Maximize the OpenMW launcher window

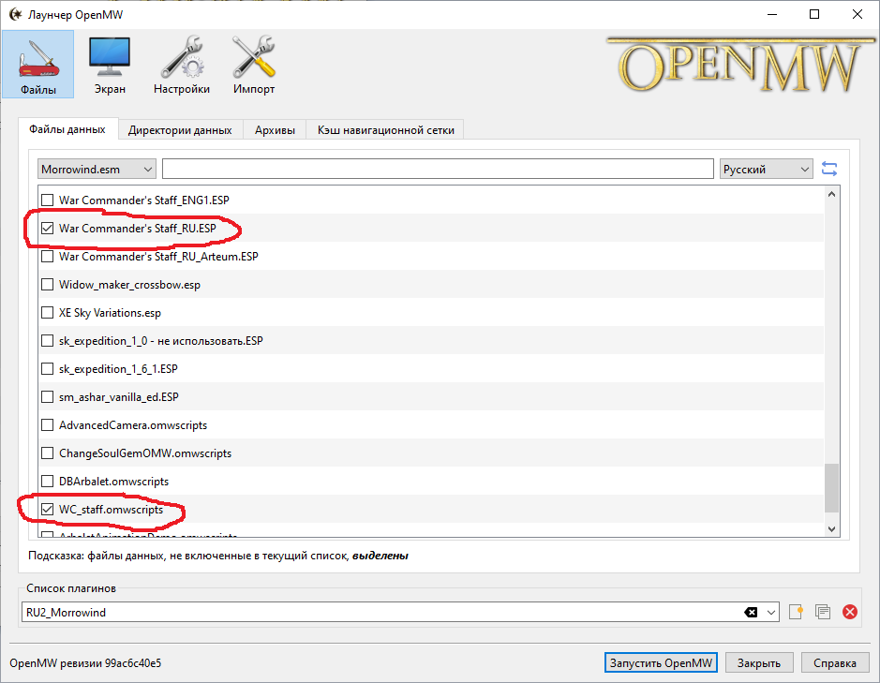point(814,15)
